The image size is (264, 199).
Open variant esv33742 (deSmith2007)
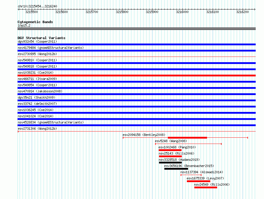(x=37, y=104)
